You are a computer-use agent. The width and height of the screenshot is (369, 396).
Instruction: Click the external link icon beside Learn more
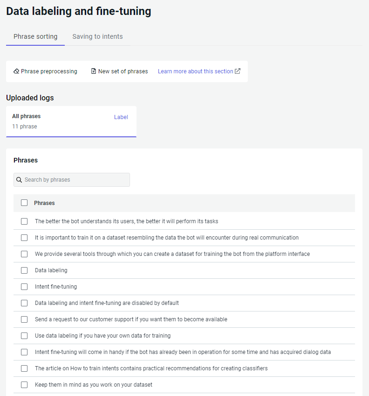238,71
